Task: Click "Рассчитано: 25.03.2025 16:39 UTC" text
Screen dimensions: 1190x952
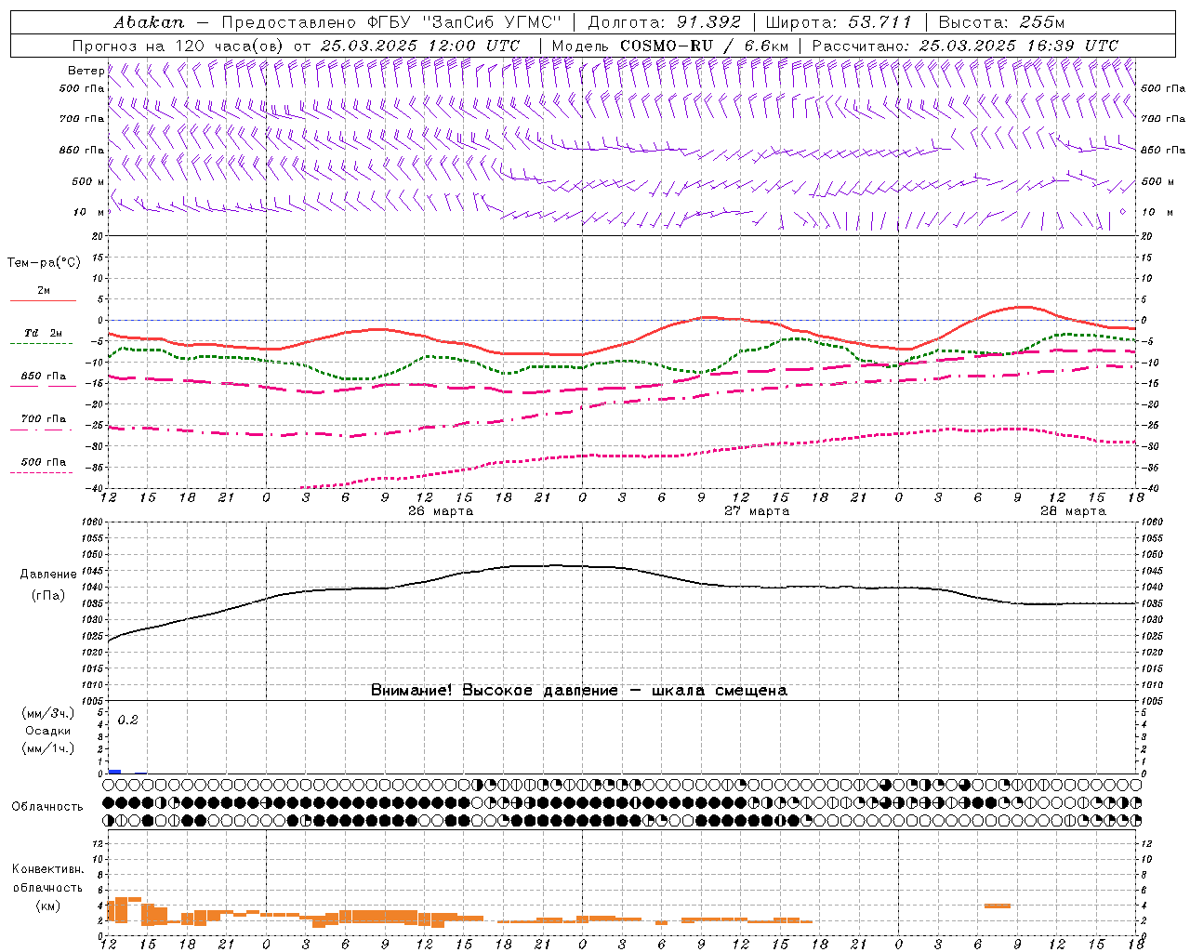Action: 965,46
